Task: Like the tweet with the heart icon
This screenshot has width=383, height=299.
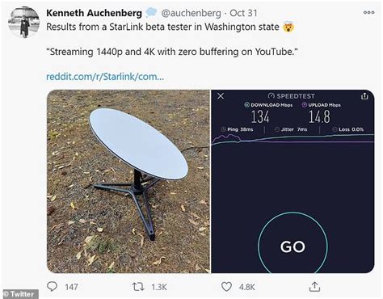Action: pyautogui.click(x=226, y=287)
